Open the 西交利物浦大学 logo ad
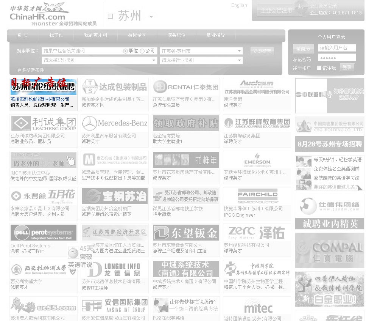 [x=44, y=269]
